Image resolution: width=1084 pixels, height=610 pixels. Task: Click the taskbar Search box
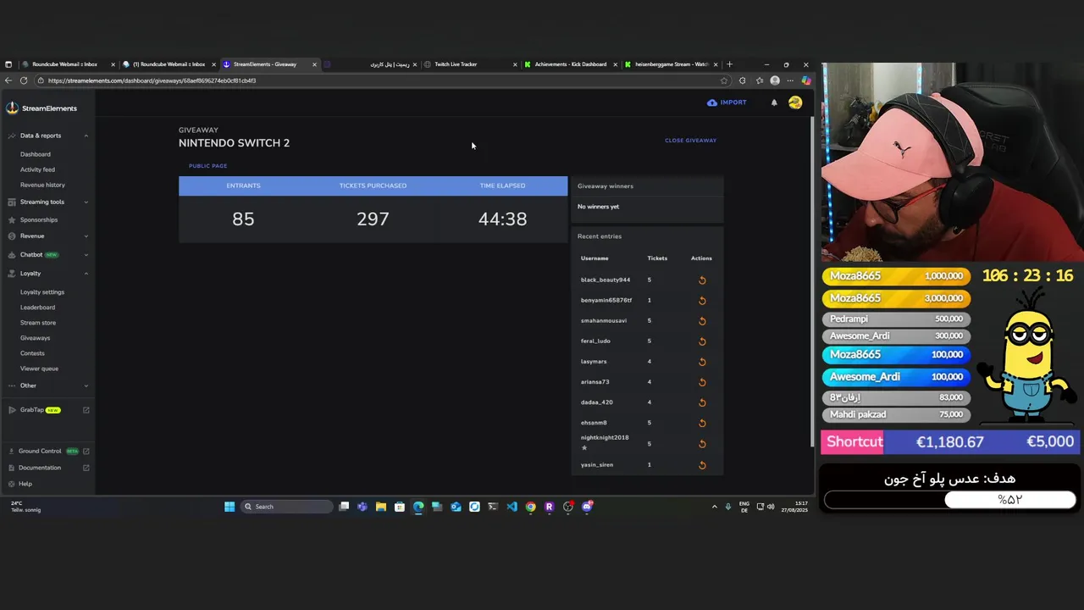pos(287,507)
